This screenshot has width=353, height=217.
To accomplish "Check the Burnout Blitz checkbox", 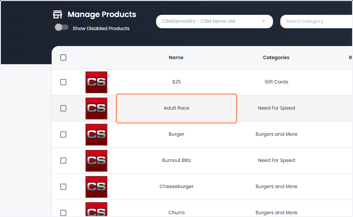I will pos(63,160).
